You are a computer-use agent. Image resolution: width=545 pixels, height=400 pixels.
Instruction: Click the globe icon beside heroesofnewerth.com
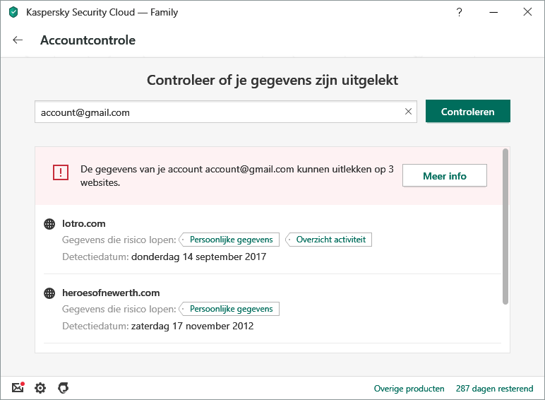click(49, 293)
